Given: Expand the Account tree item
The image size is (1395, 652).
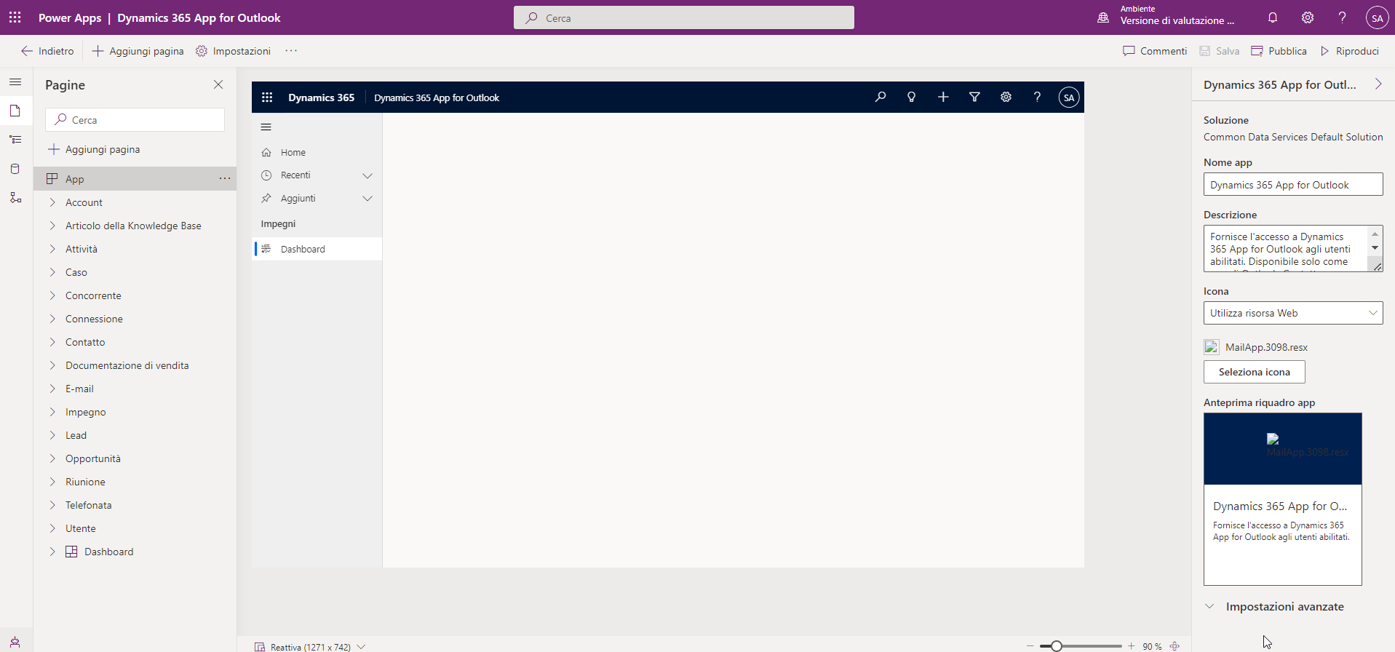Looking at the screenshot, I should pyautogui.click(x=52, y=202).
